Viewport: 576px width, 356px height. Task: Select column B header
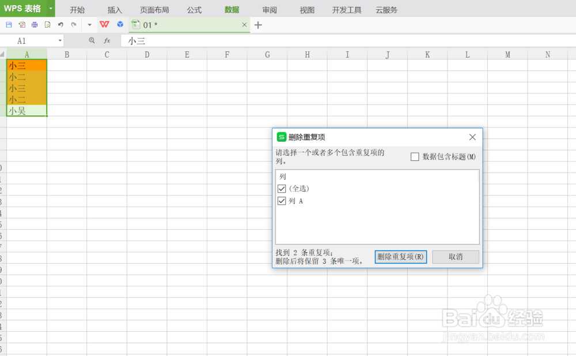[67, 54]
